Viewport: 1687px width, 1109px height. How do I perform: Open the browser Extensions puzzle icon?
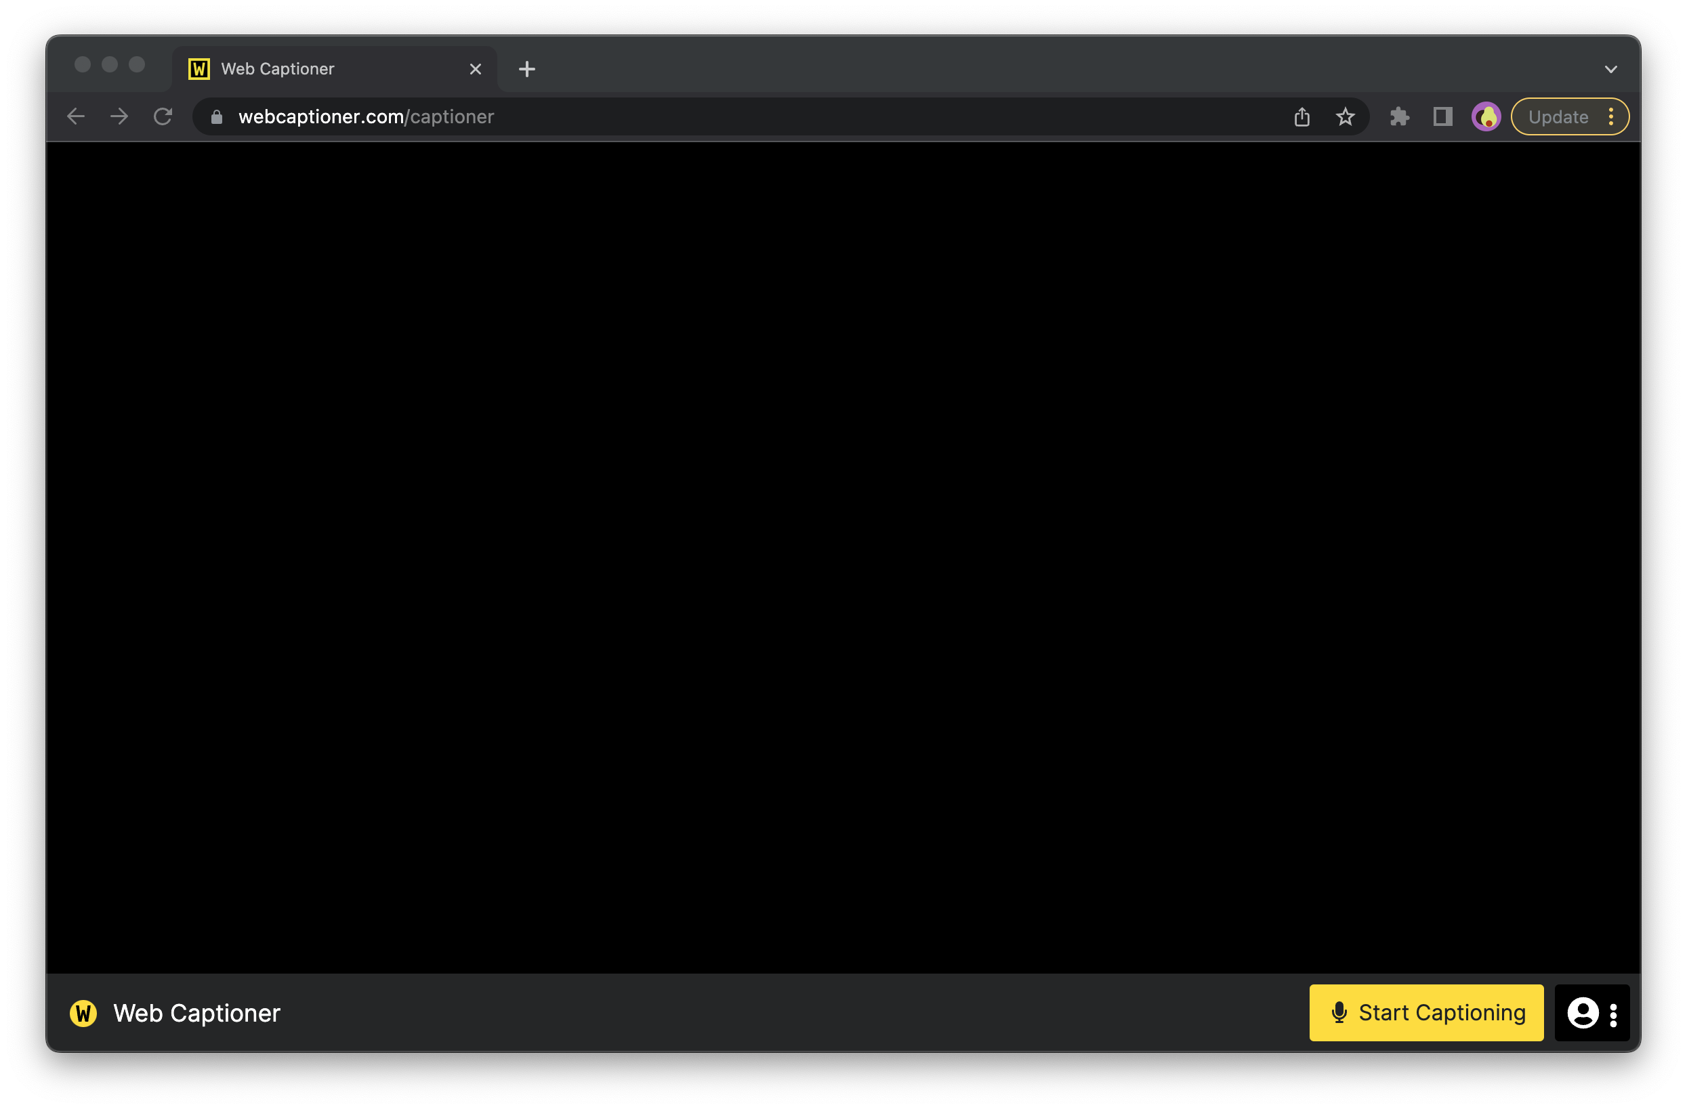click(1399, 116)
